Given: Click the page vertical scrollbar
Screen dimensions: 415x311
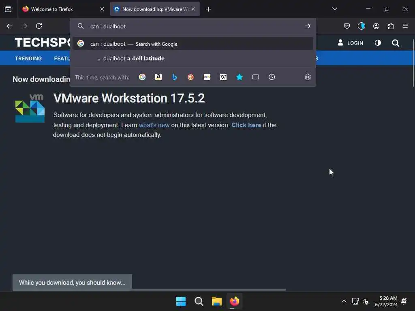Looking at the screenshot, I should pyautogui.click(x=413, y=63).
